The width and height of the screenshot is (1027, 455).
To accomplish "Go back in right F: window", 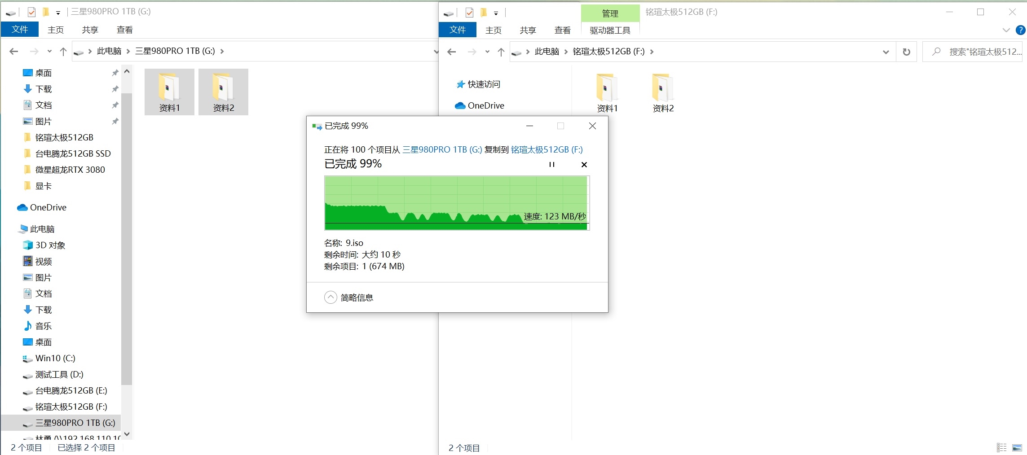I will [452, 52].
